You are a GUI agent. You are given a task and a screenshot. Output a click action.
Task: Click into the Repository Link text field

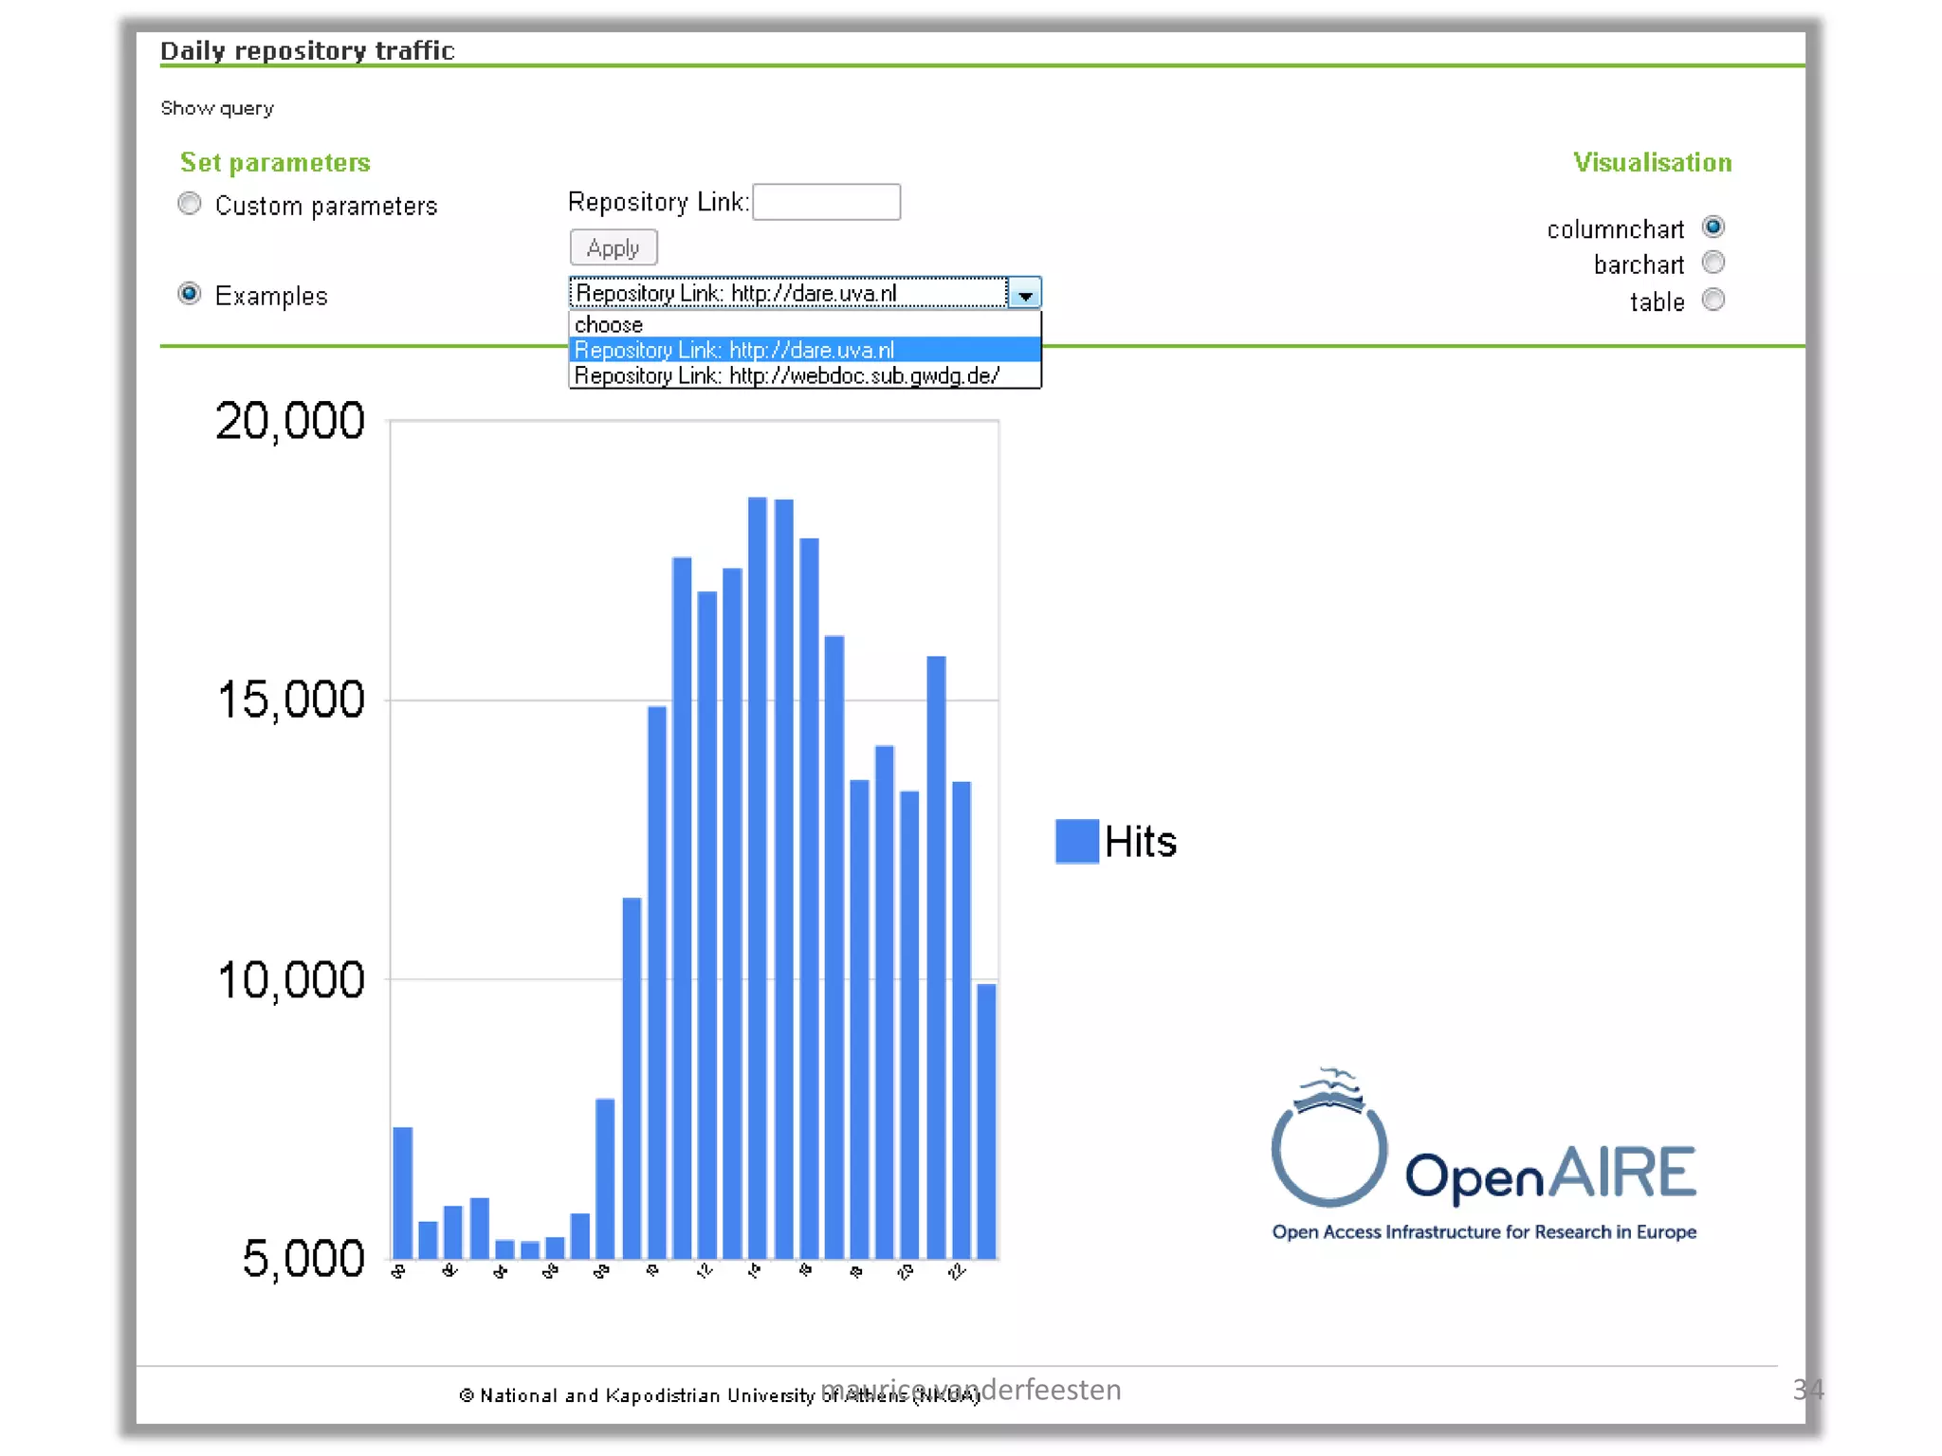click(x=826, y=202)
